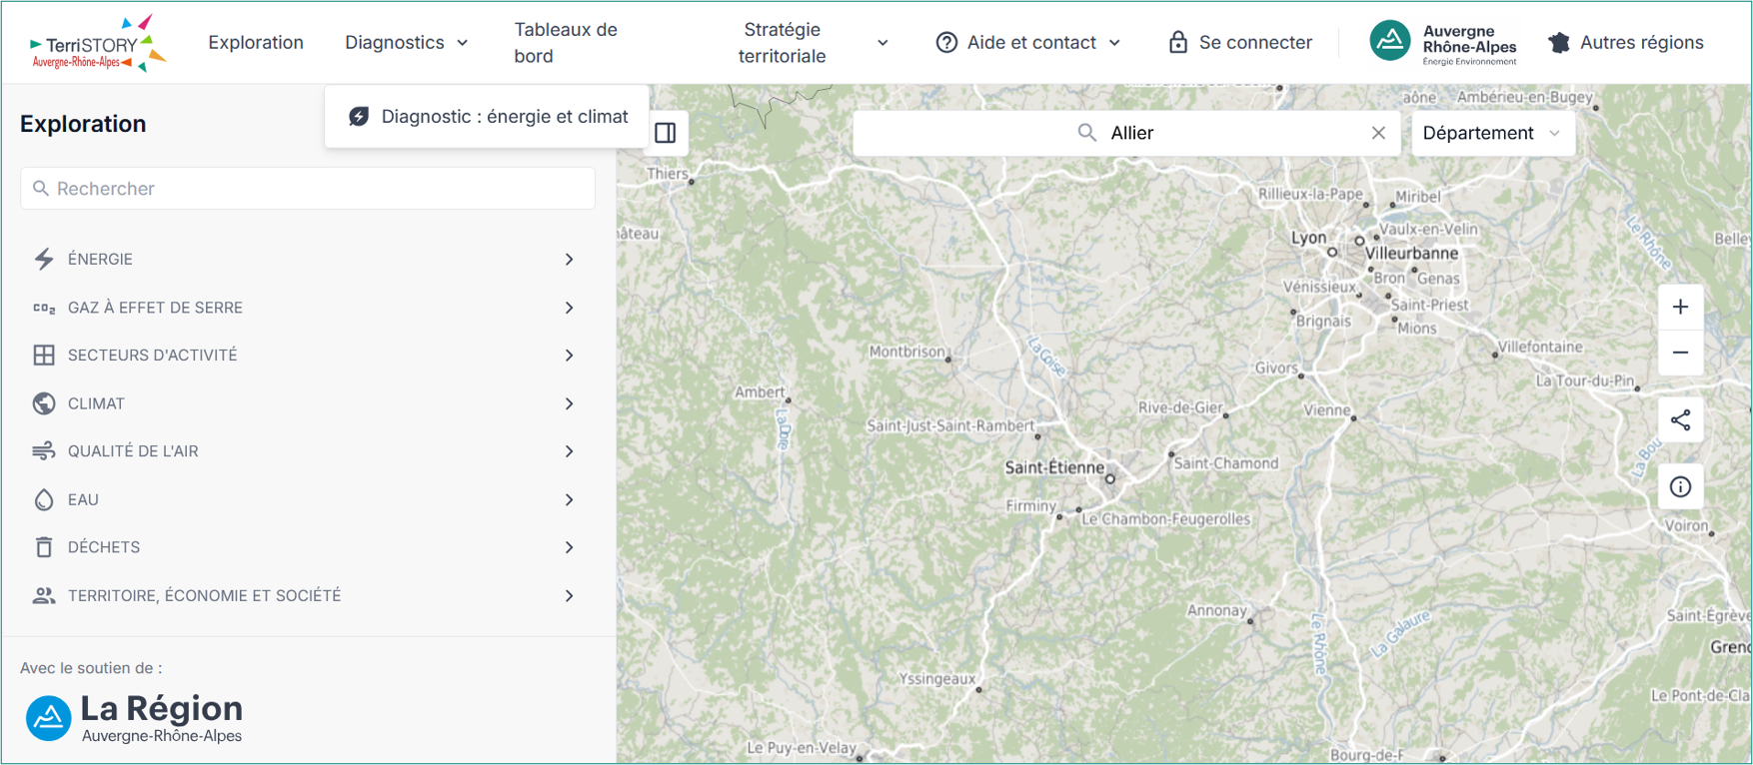Click Se connecter to log in
This screenshot has height=765, width=1753.
tap(1239, 43)
